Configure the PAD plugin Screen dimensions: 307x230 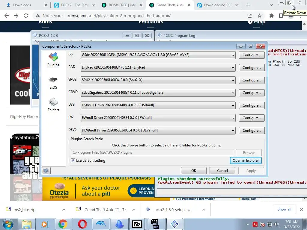tap(252, 68)
